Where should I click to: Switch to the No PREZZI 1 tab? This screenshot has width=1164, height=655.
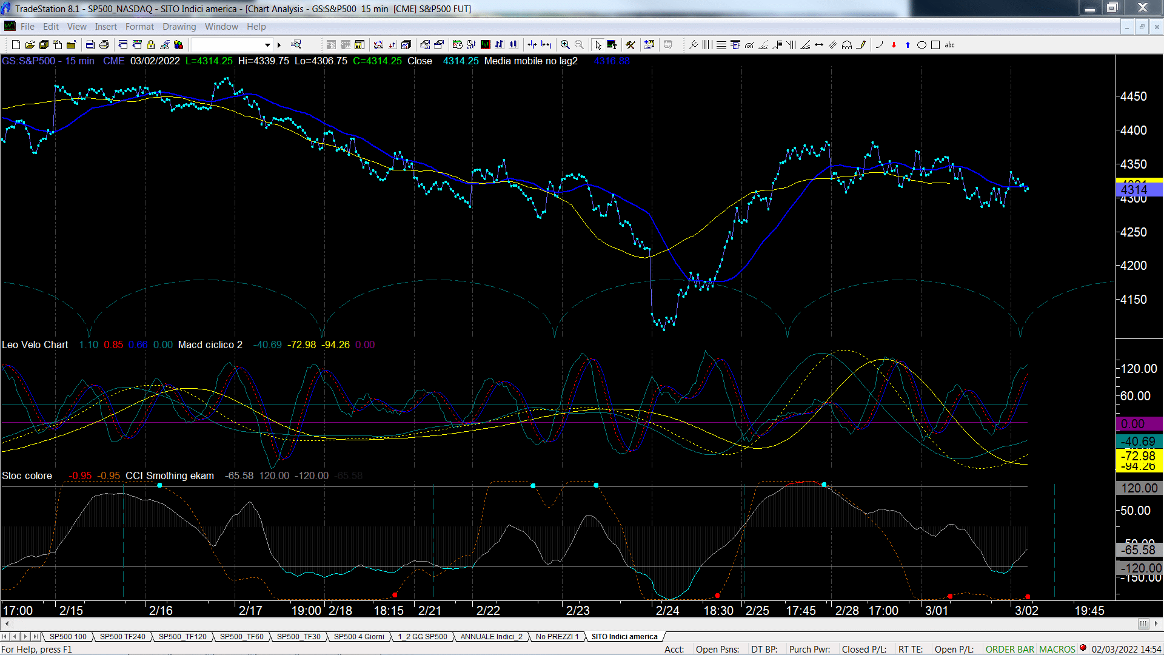click(557, 637)
